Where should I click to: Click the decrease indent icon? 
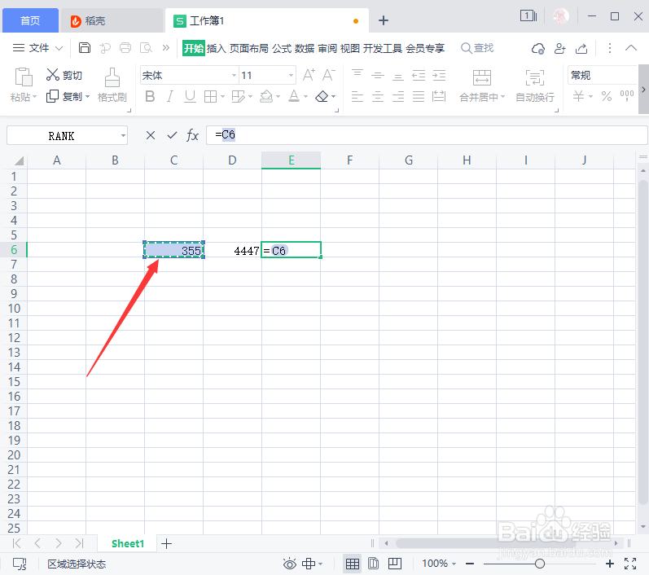[419, 76]
